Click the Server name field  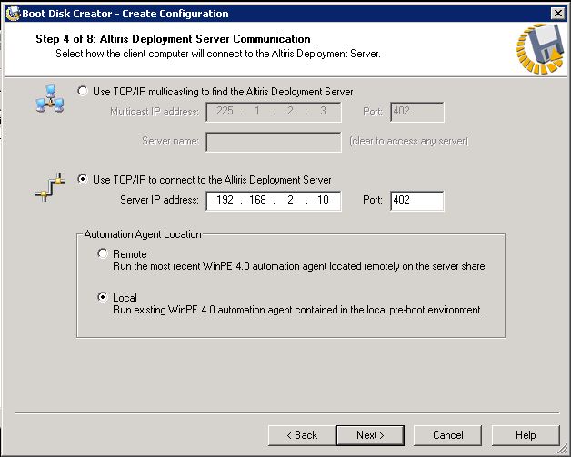274,142
